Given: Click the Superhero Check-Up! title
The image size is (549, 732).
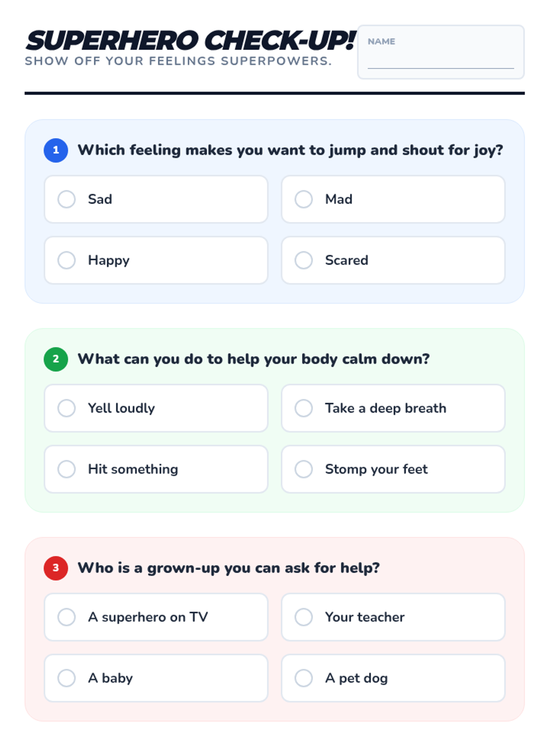Looking at the screenshot, I should point(190,40).
